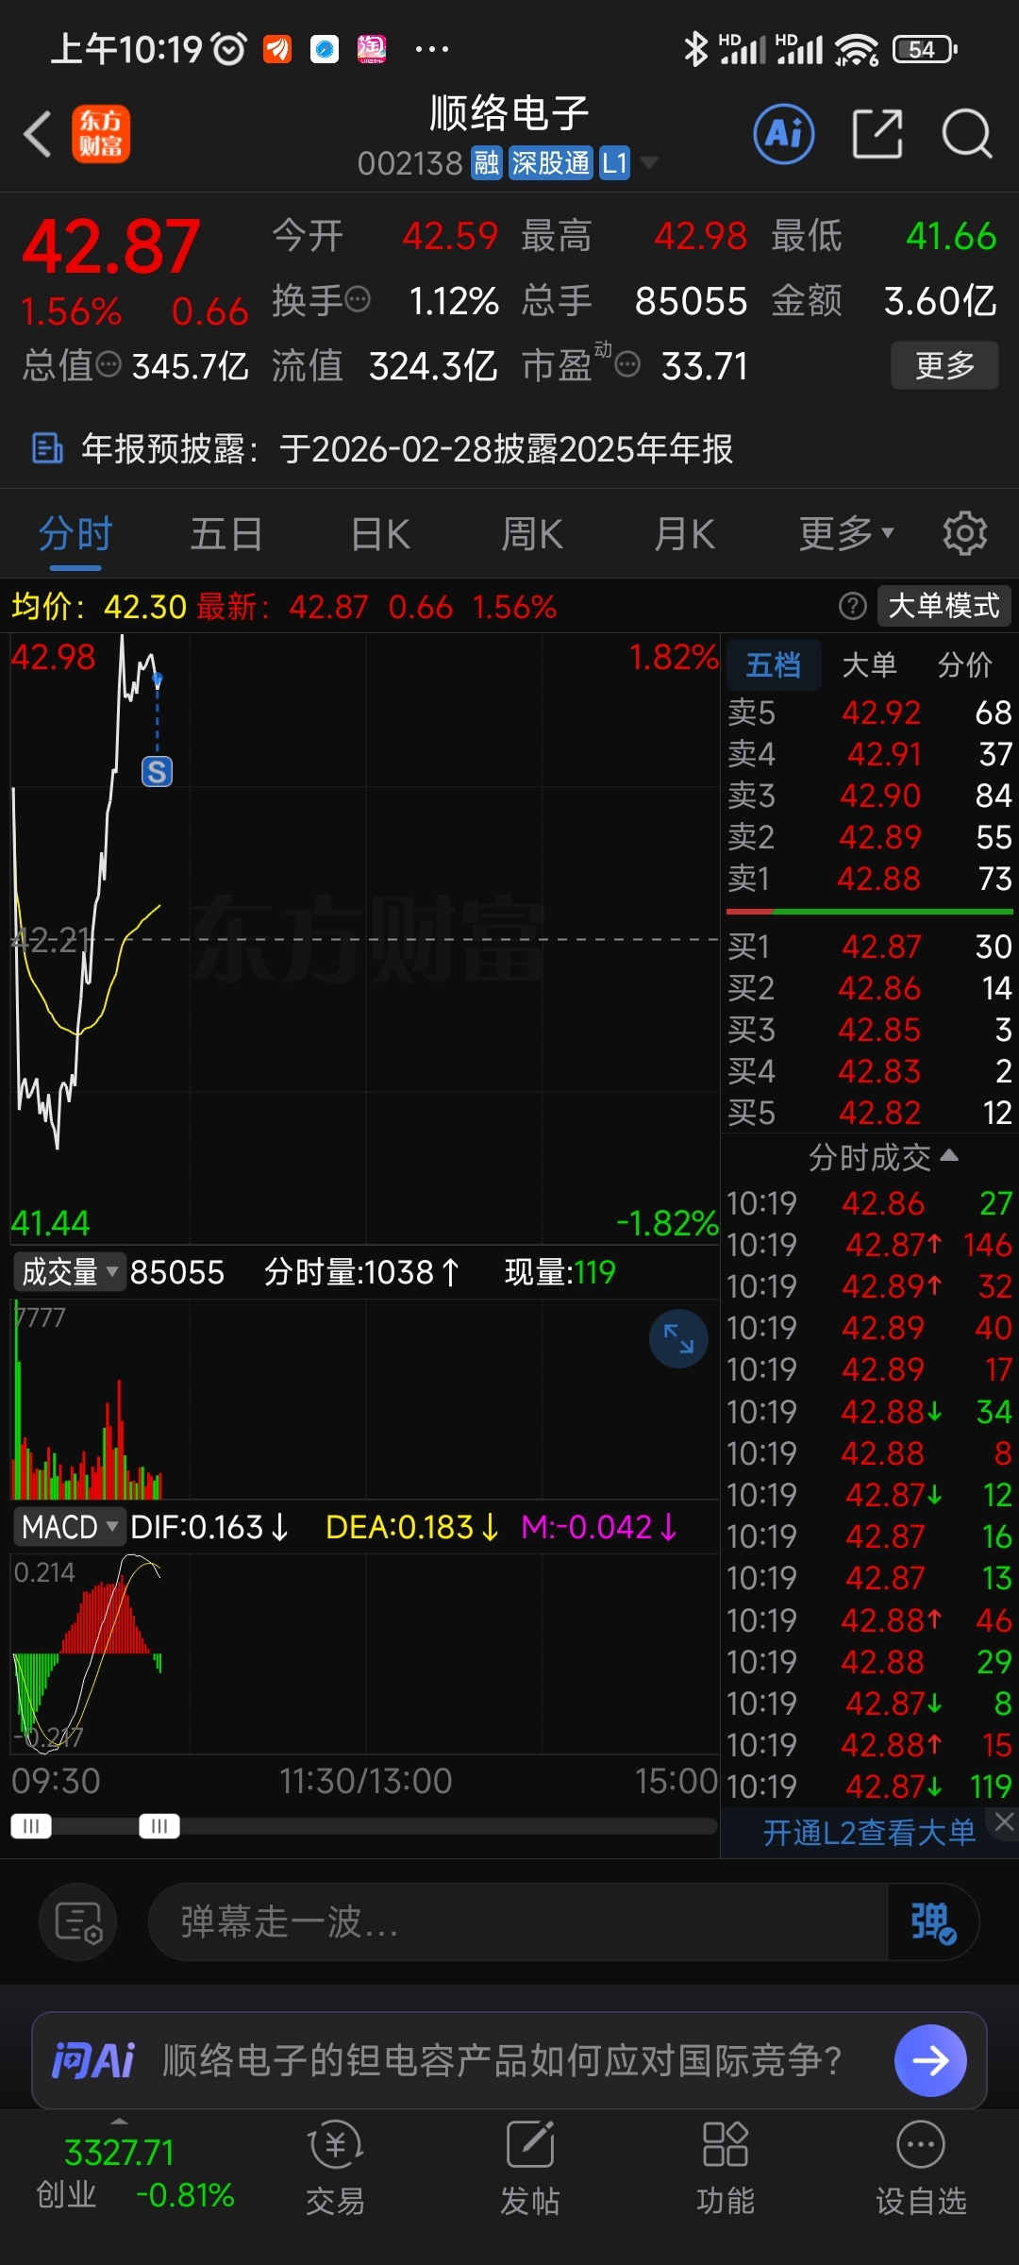The image size is (1019, 2265).
Task: Tap the 均价 42.30 label
Action: [99, 606]
